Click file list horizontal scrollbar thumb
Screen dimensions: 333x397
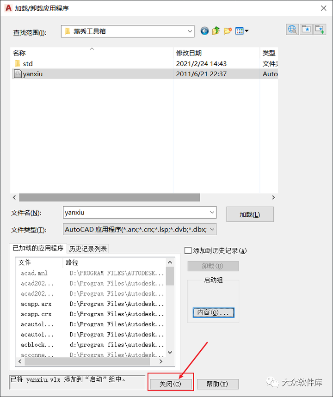click(x=110, y=197)
